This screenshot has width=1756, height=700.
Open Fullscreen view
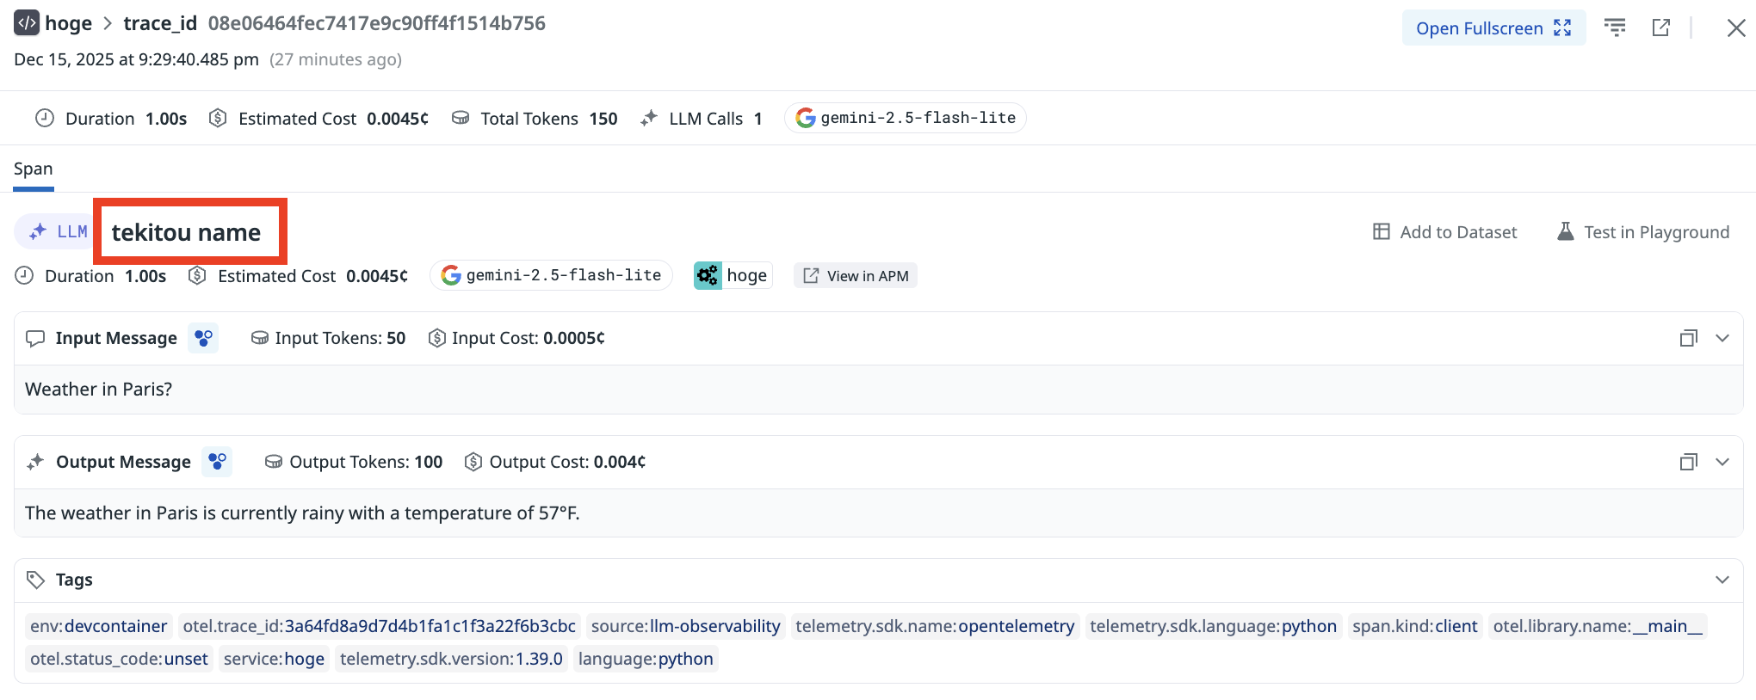tap(1493, 28)
